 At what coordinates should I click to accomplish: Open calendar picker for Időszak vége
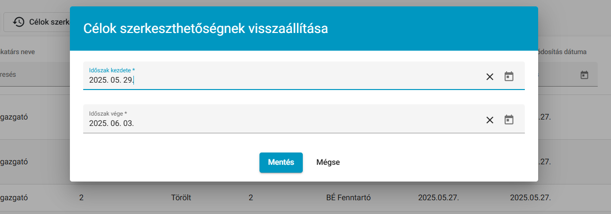[509, 120]
